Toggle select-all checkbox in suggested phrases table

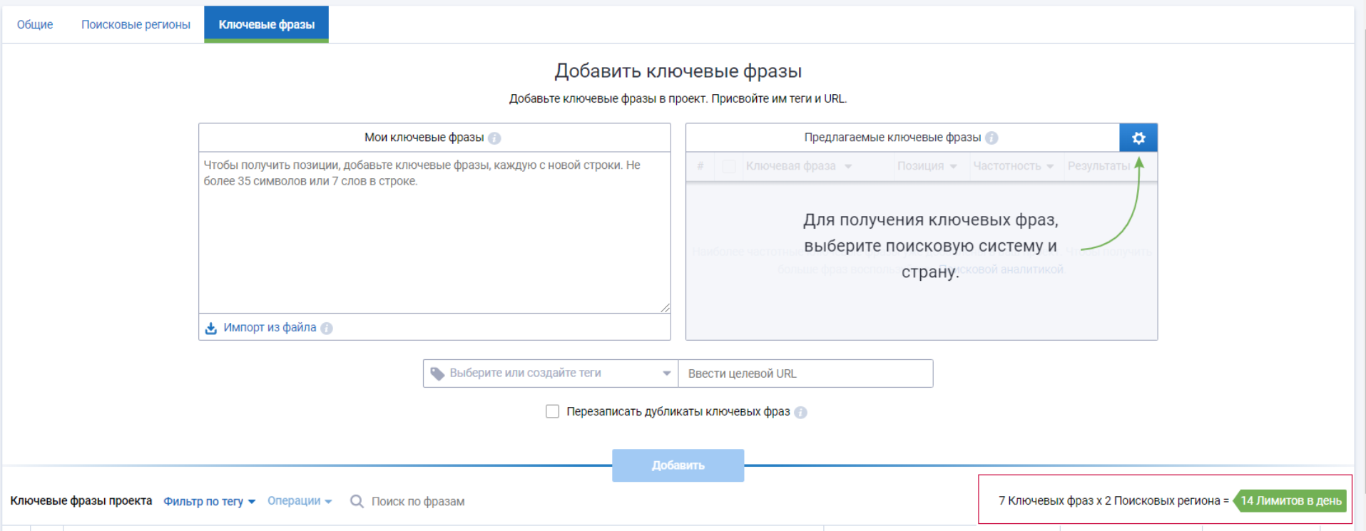tap(728, 167)
